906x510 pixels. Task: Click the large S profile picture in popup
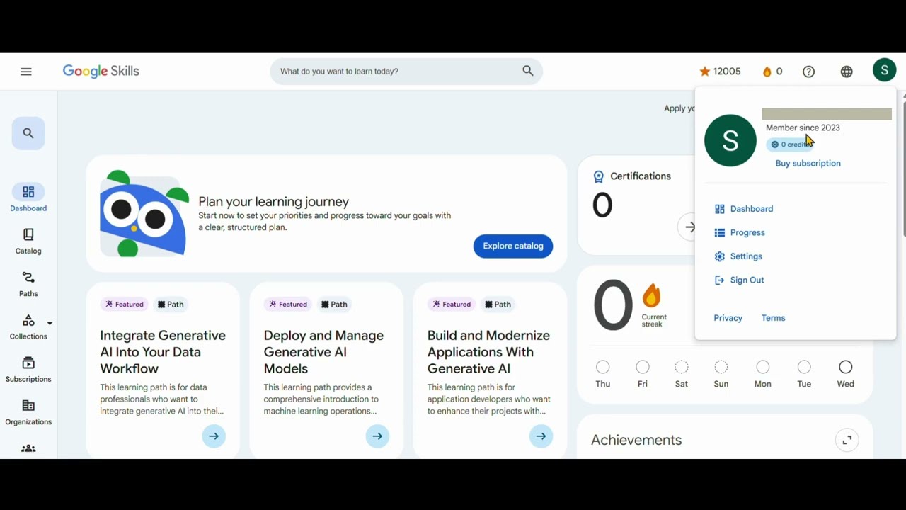click(730, 140)
